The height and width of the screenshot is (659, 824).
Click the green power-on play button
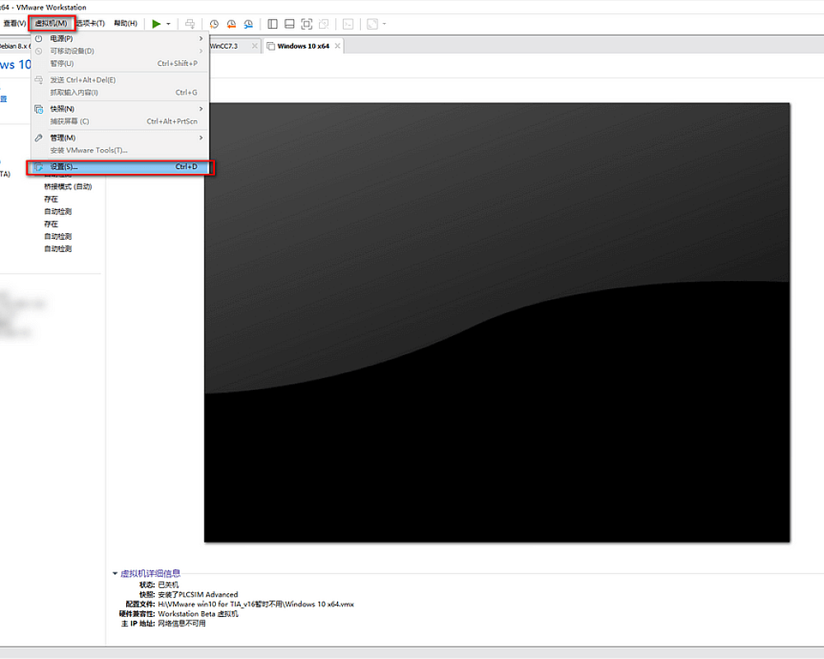click(156, 24)
